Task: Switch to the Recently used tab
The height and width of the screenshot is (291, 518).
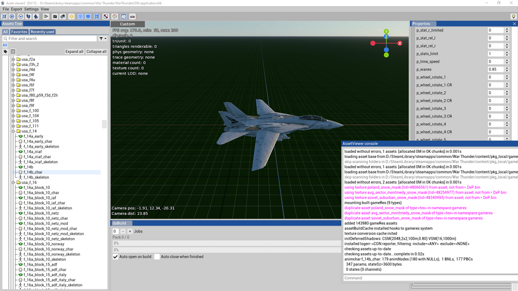Action: point(42,32)
